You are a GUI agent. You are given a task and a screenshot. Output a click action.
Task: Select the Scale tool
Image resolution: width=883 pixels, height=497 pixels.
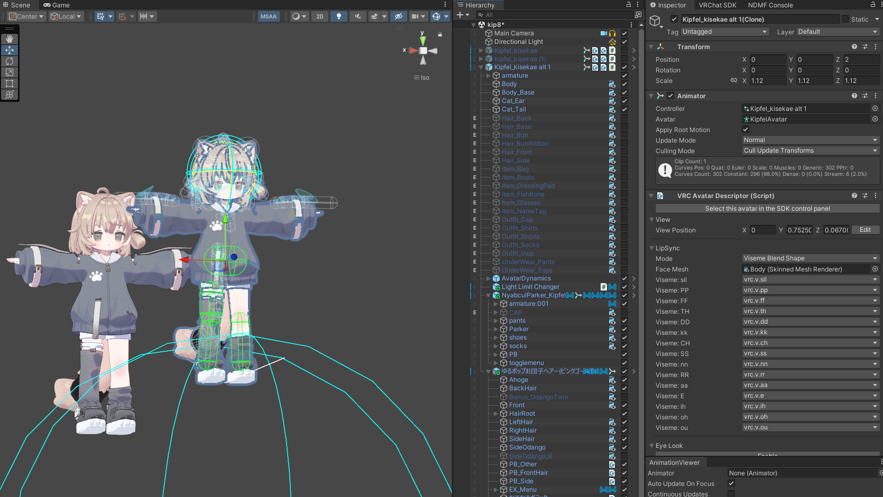click(10, 72)
